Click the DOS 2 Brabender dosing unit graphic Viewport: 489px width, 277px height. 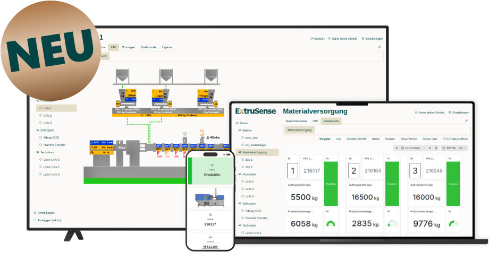pyautogui.click(x=162, y=98)
